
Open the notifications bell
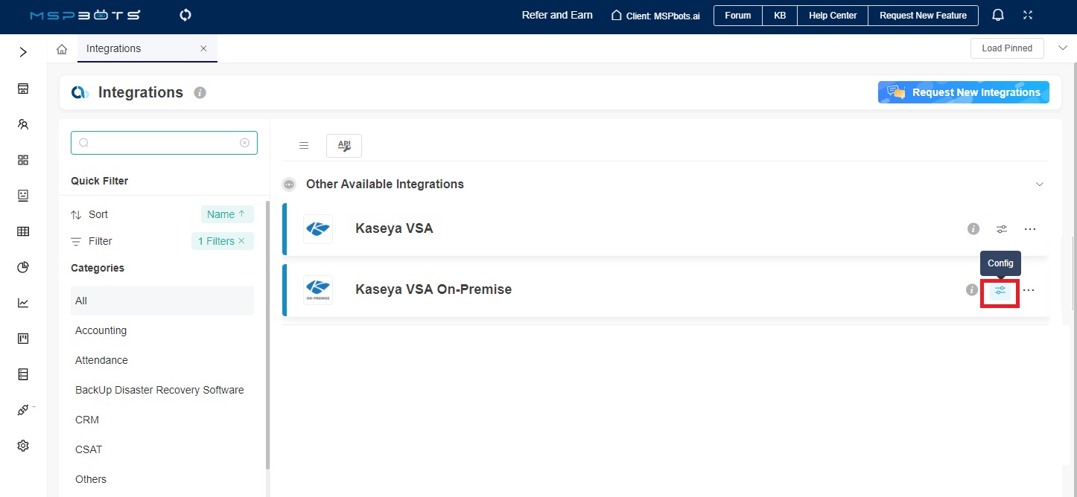997,15
